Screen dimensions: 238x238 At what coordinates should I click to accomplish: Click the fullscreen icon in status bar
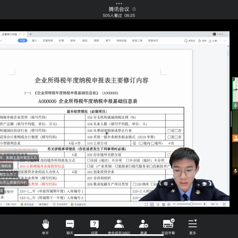(x=146, y=205)
